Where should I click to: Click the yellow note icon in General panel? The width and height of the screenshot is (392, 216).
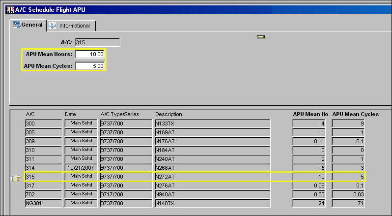click(x=261, y=37)
